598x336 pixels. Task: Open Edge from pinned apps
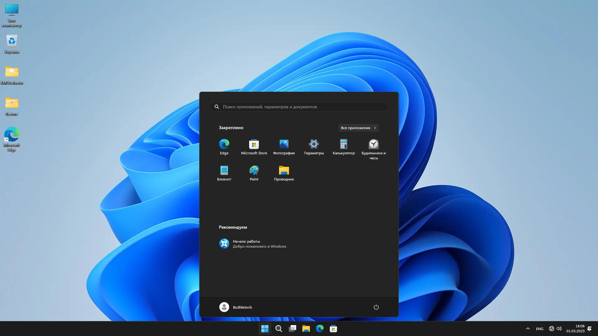[x=224, y=147]
